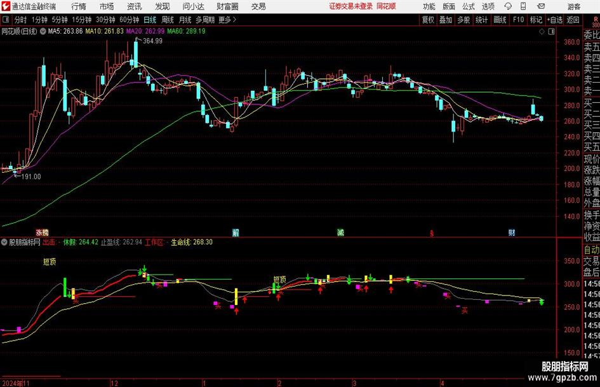600x387 pixels.
Task: Expand the 股朋指标网 indicator dropdown arrow
Action: (x=4, y=242)
